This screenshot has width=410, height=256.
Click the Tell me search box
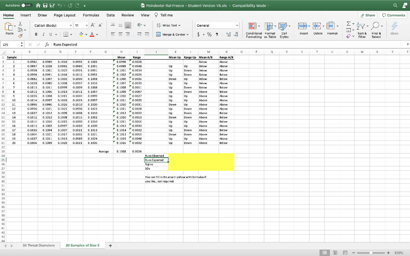click(x=164, y=15)
